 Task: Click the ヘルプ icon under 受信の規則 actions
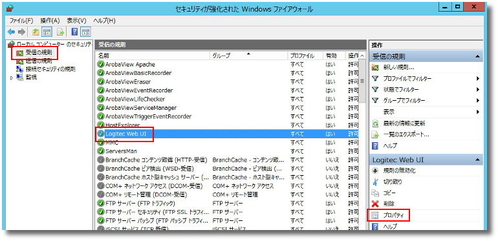376,146
